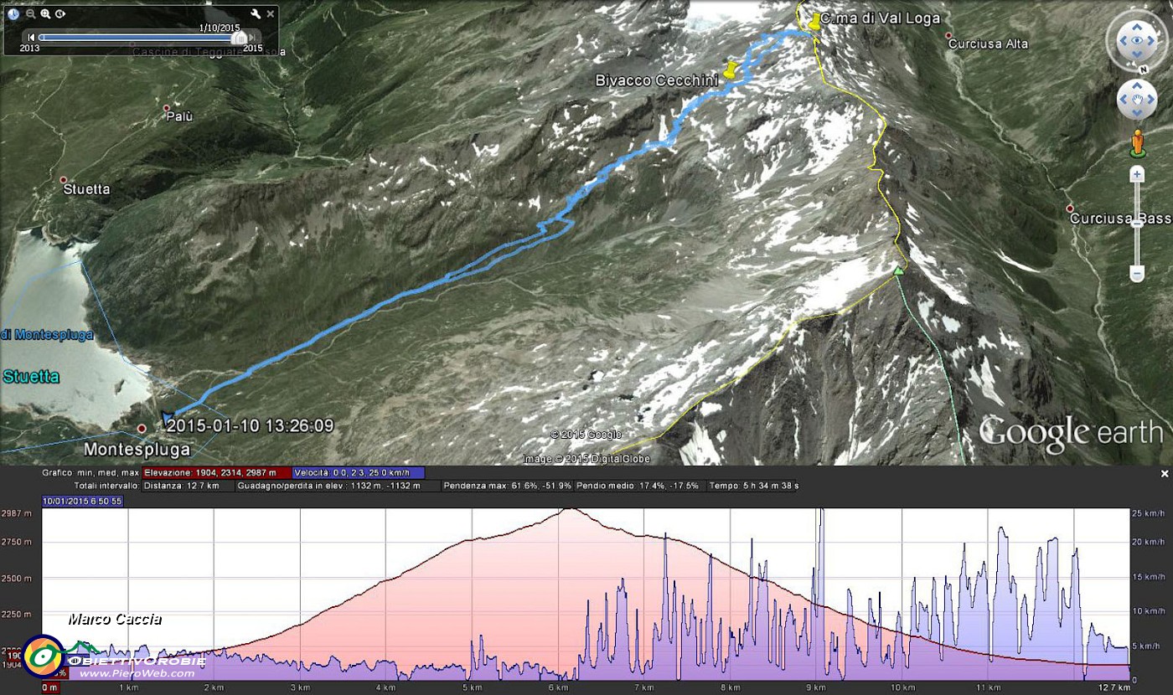The image size is (1173, 695).
Task: Click the Stuetta place dot
Action: click(63, 180)
